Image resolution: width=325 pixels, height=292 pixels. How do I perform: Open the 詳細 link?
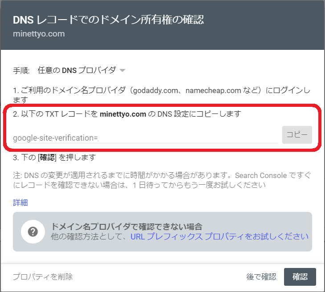click(x=20, y=203)
